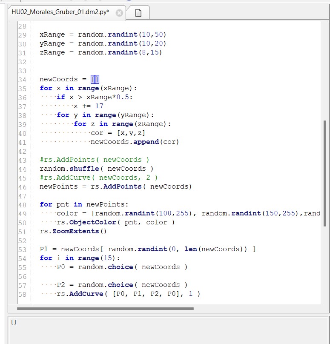Click 'x += 17' on line 37
Viewport: 330px width, 344px height.
point(88,106)
